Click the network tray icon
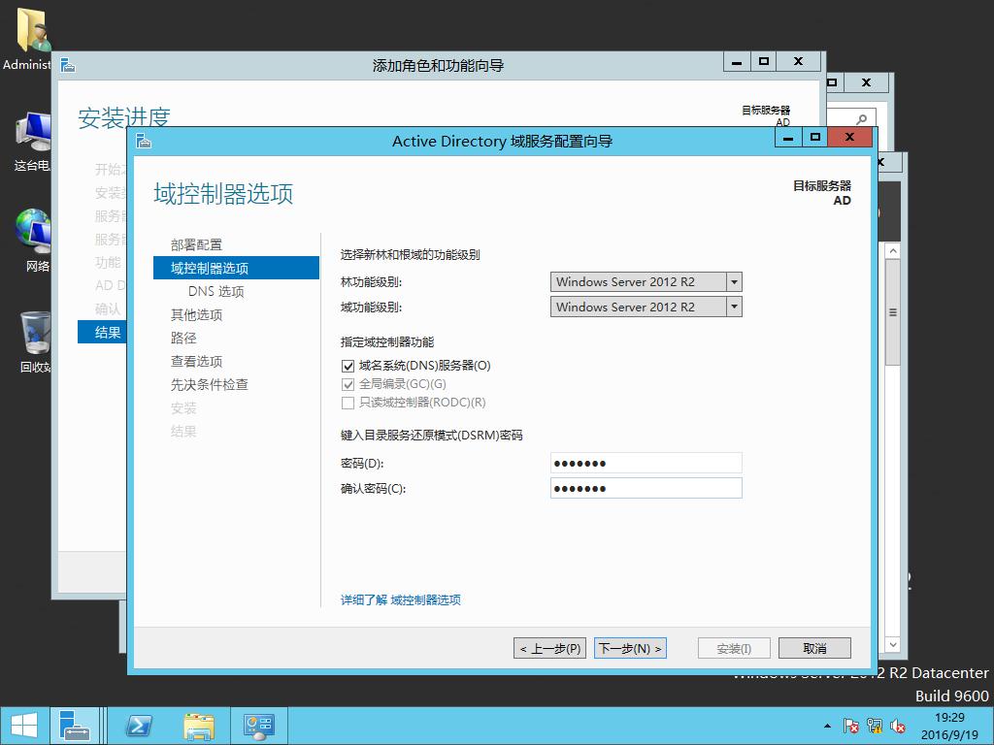994x745 pixels. click(x=875, y=726)
